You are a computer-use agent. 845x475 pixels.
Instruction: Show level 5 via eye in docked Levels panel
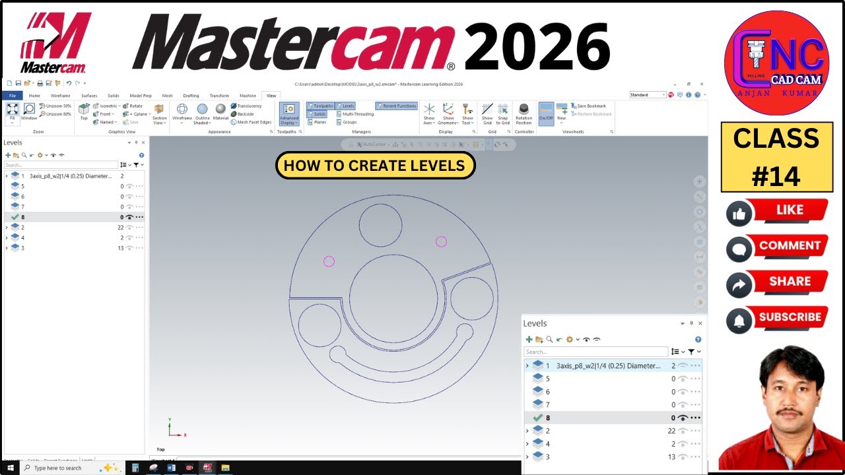[129, 186]
